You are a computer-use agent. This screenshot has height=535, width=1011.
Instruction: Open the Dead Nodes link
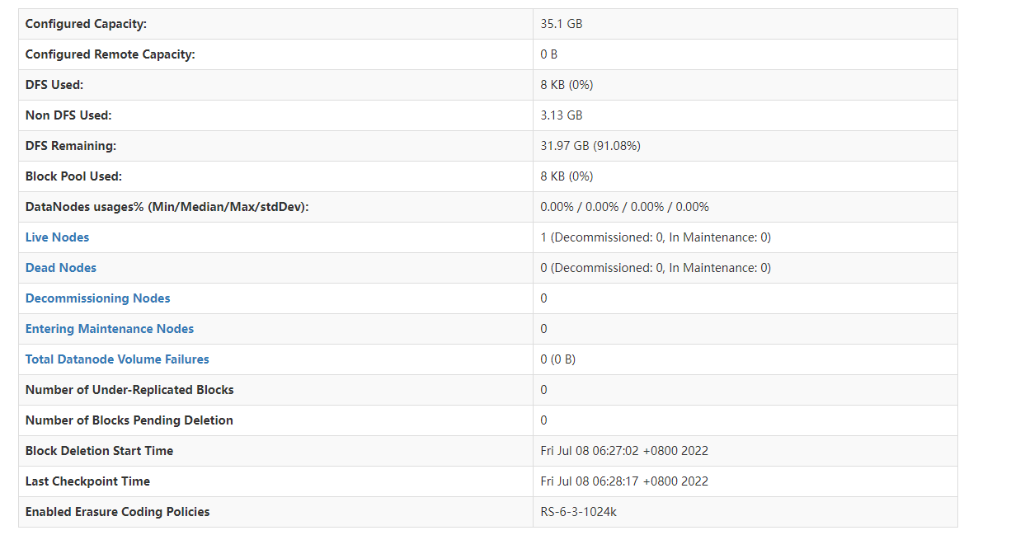coord(61,268)
